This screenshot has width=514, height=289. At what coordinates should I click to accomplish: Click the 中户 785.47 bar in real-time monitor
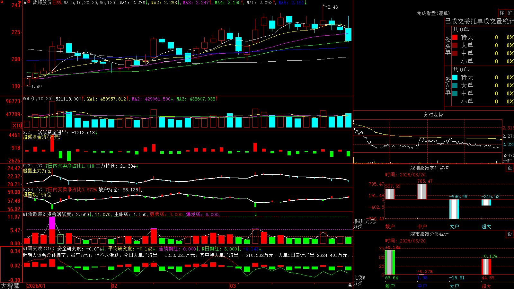click(x=422, y=191)
